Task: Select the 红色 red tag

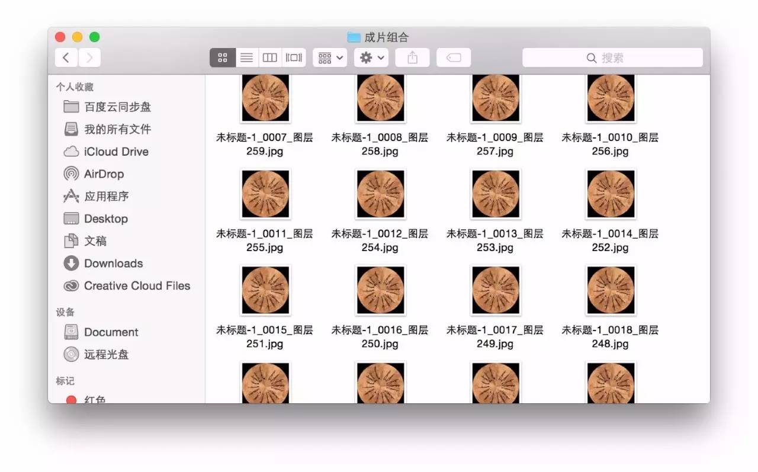Action: click(x=94, y=399)
